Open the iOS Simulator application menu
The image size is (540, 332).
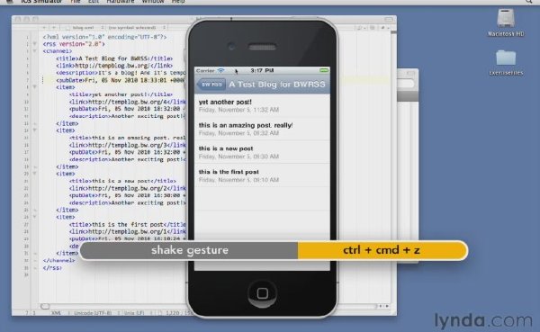(x=41, y=2)
